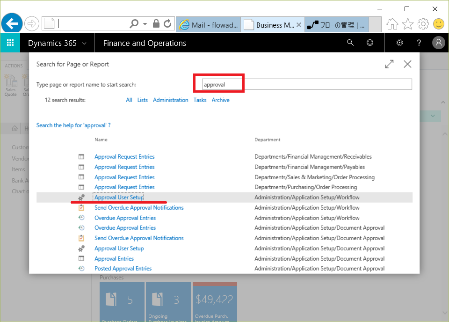Screen dimensions: 449x322
Task: Click the Name column header
Action: pyautogui.click(x=101, y=140)
